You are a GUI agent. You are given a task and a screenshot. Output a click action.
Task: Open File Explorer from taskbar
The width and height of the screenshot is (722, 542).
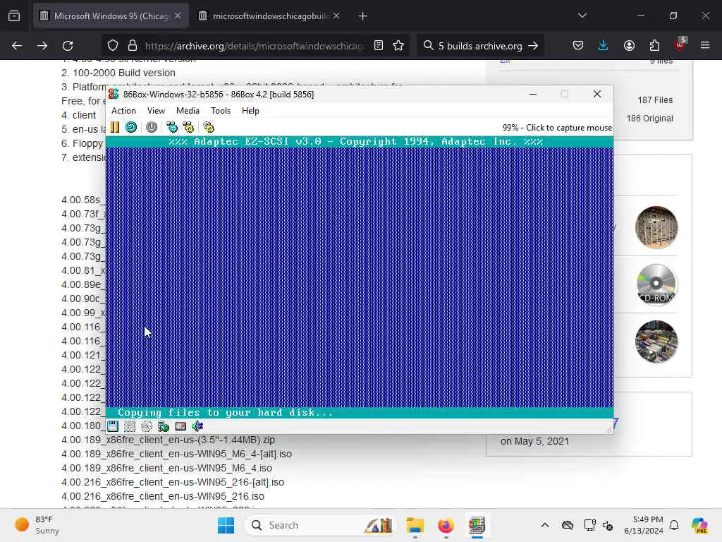(415, 525)
